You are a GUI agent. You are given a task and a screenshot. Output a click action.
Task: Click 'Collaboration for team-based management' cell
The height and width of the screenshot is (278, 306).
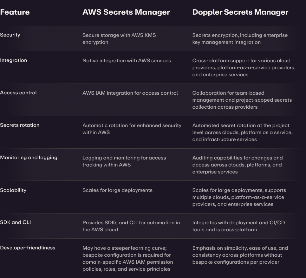242,100
